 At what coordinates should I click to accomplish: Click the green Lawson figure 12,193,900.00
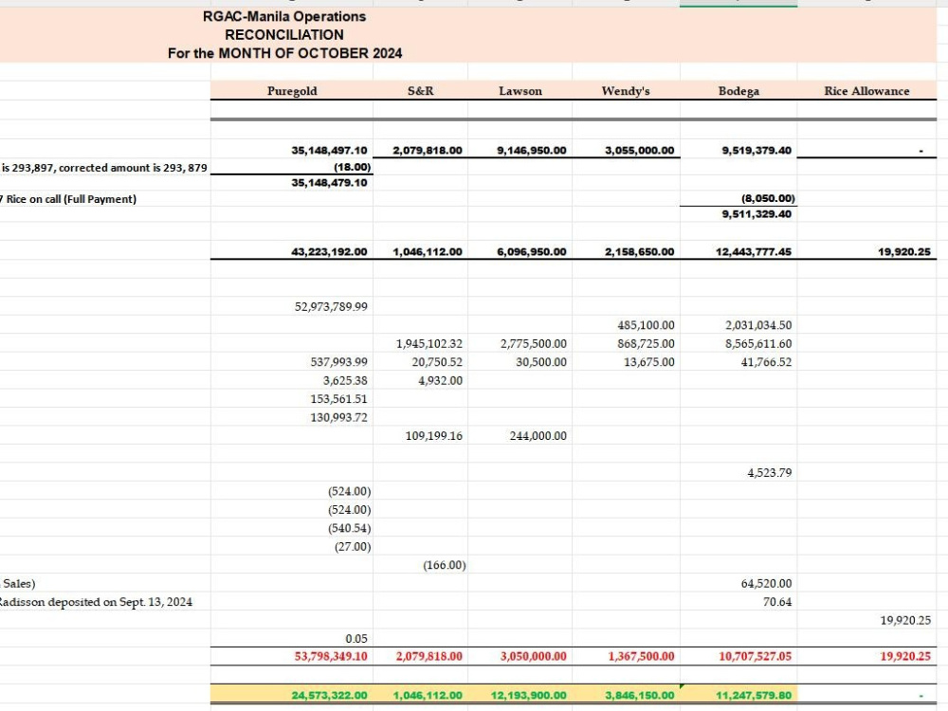529,696
